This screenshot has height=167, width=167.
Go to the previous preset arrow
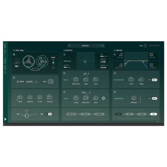pyautogui.click(x=98, y=46)
